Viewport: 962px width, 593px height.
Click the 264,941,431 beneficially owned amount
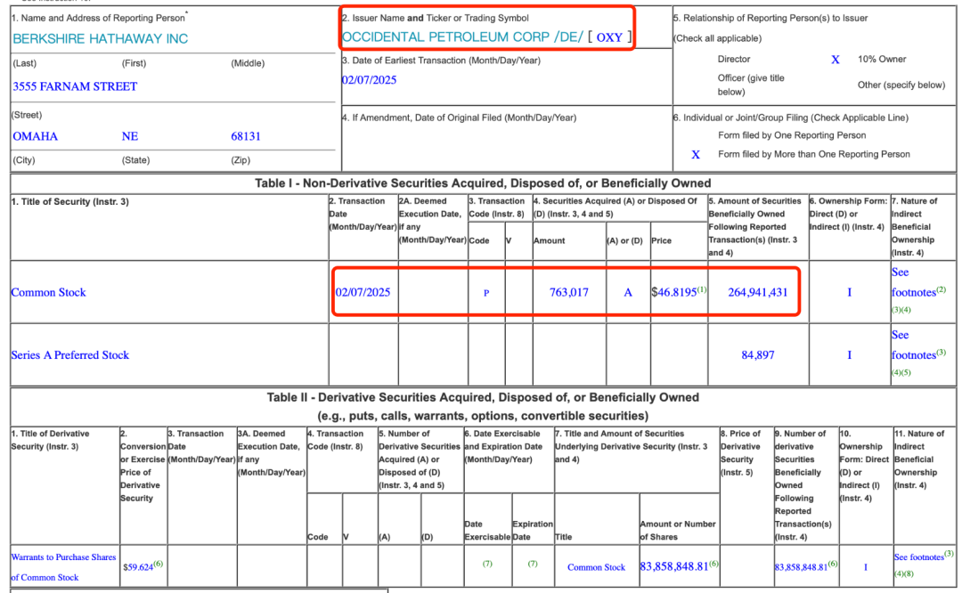click(x=758, y=293)
